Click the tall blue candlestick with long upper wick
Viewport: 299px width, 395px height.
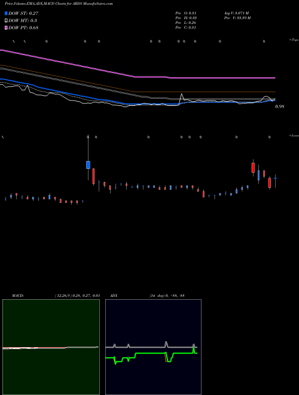pos(88,165)
